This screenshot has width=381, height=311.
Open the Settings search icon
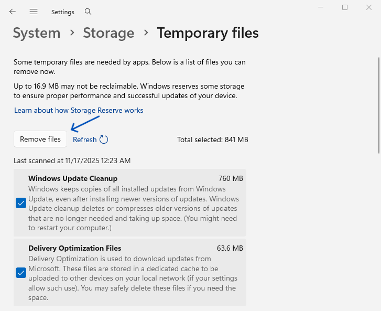88,12
